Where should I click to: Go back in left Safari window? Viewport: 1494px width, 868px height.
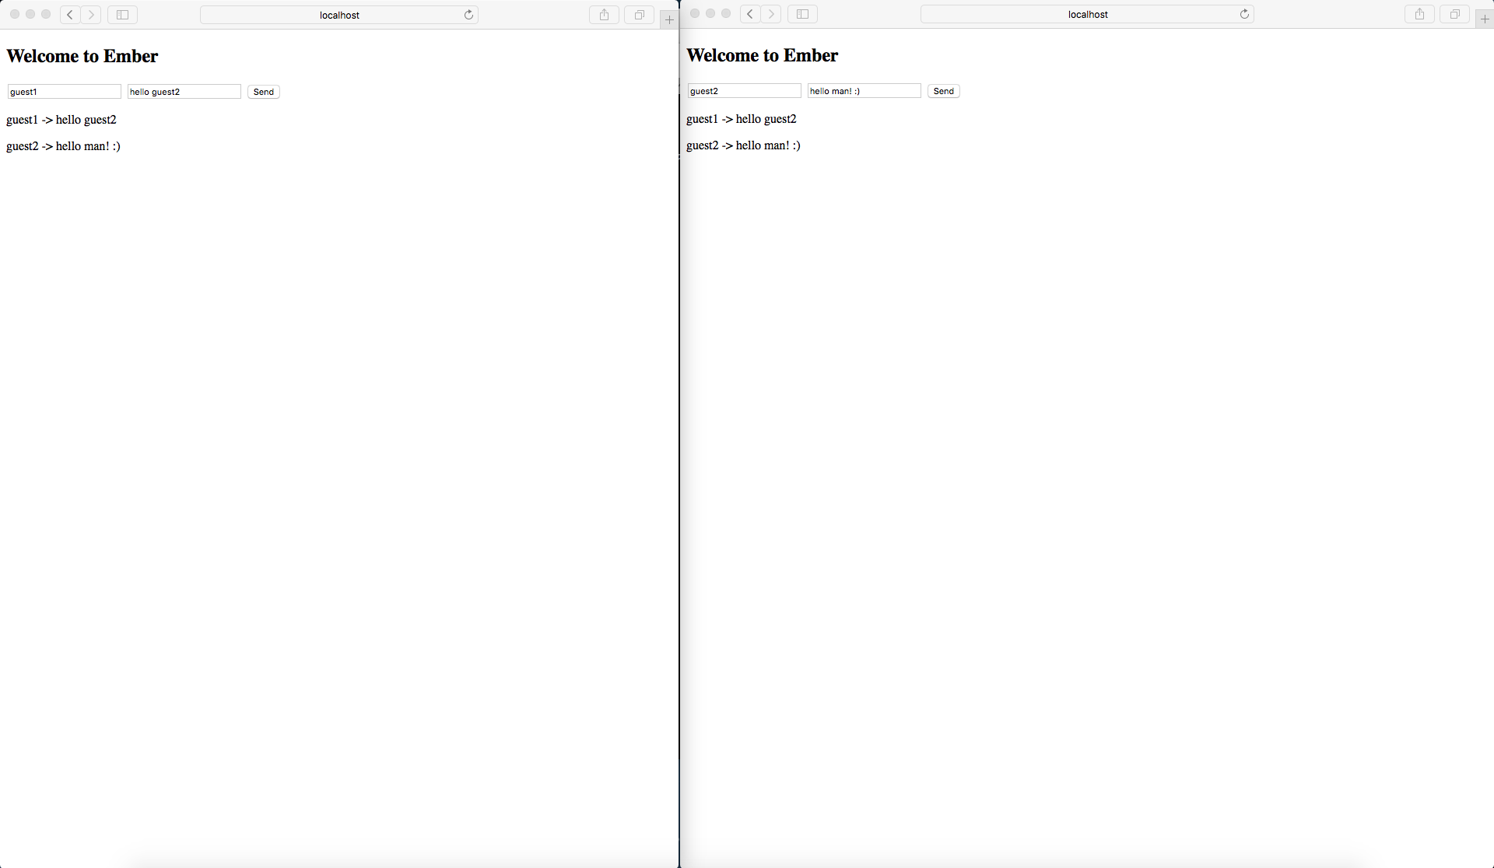point(70,15)
